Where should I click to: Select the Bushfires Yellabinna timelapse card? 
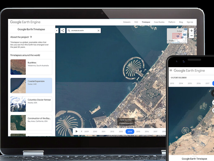pos(31,67)
